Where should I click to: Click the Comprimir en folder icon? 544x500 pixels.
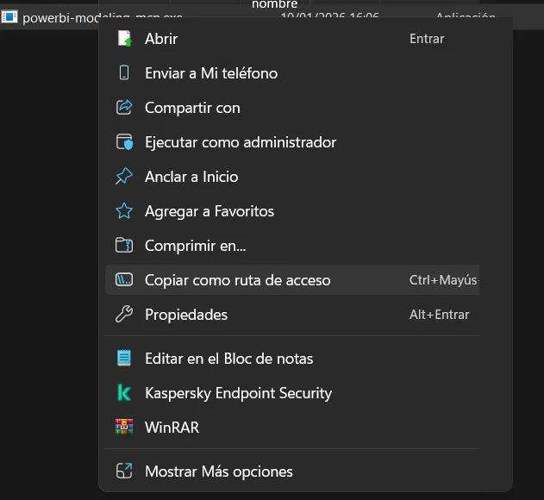click(x=124, y=246)
